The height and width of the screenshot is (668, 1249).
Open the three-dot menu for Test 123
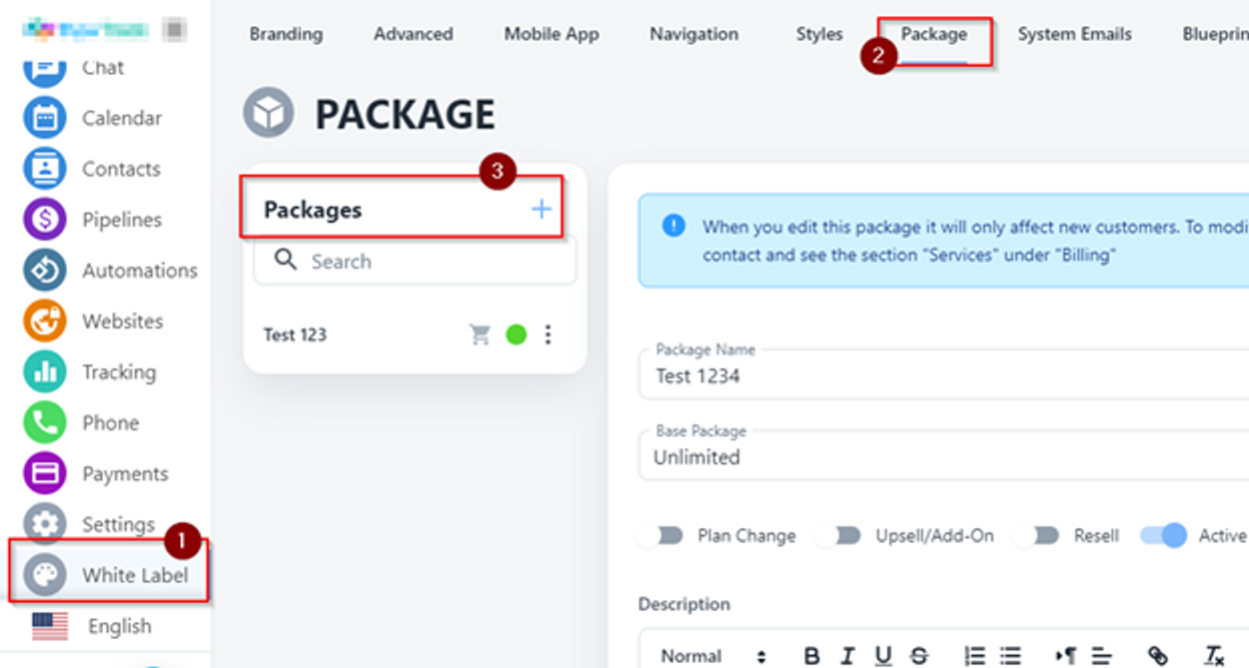[x=548, y=334]
